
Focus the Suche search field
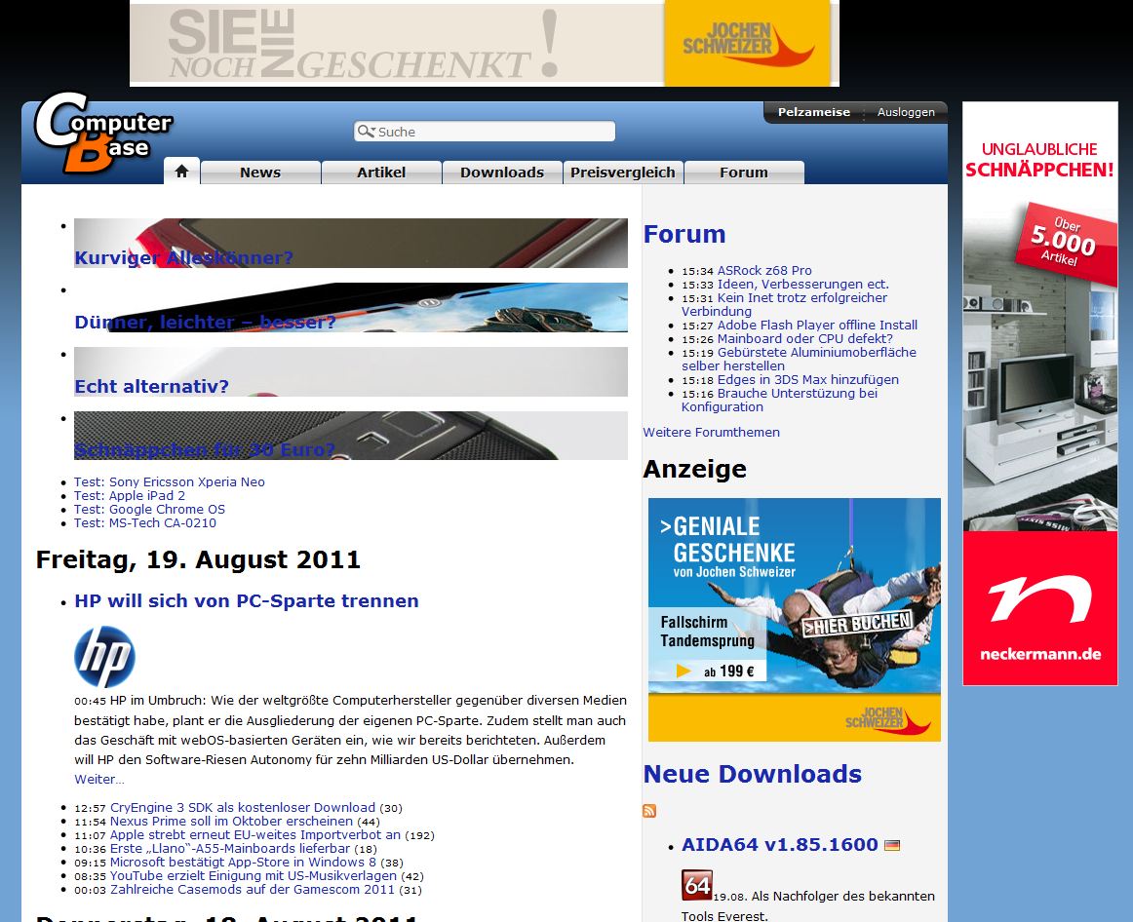pyautogui.click(x=485, y=132)
